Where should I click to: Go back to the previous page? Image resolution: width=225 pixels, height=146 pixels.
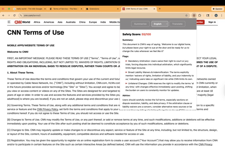(x=3, y=15)
